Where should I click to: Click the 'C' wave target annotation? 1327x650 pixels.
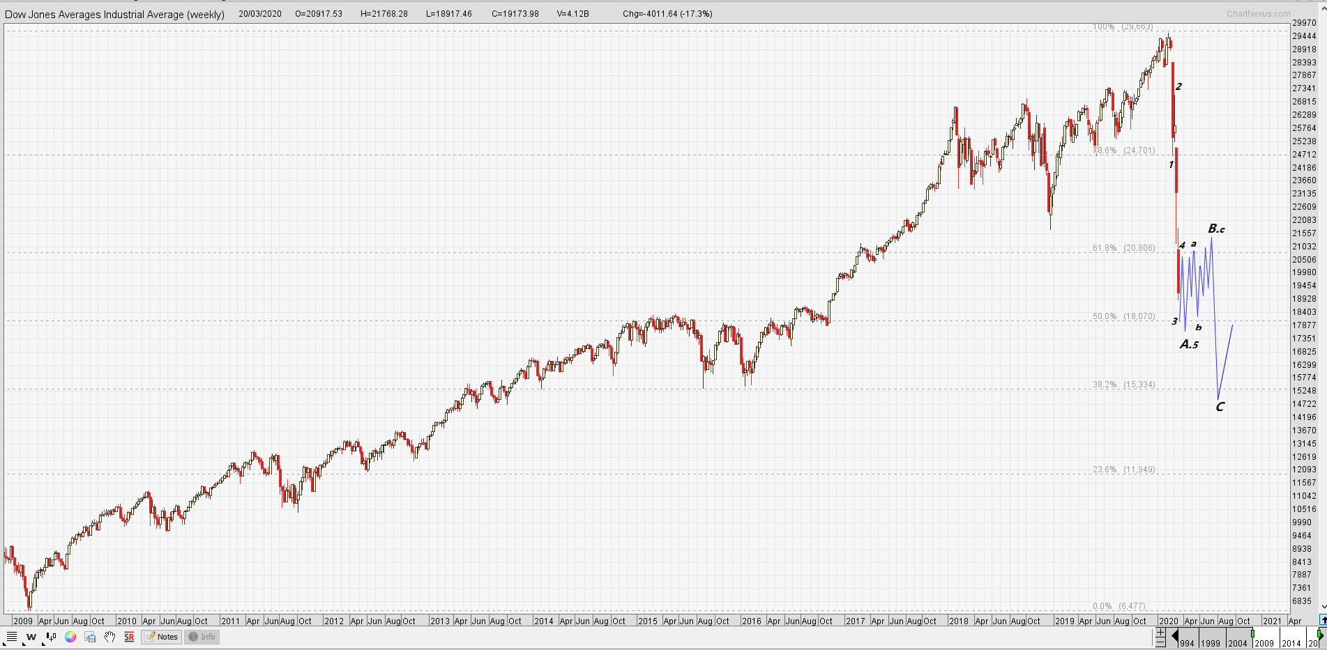click(1220, 407)
